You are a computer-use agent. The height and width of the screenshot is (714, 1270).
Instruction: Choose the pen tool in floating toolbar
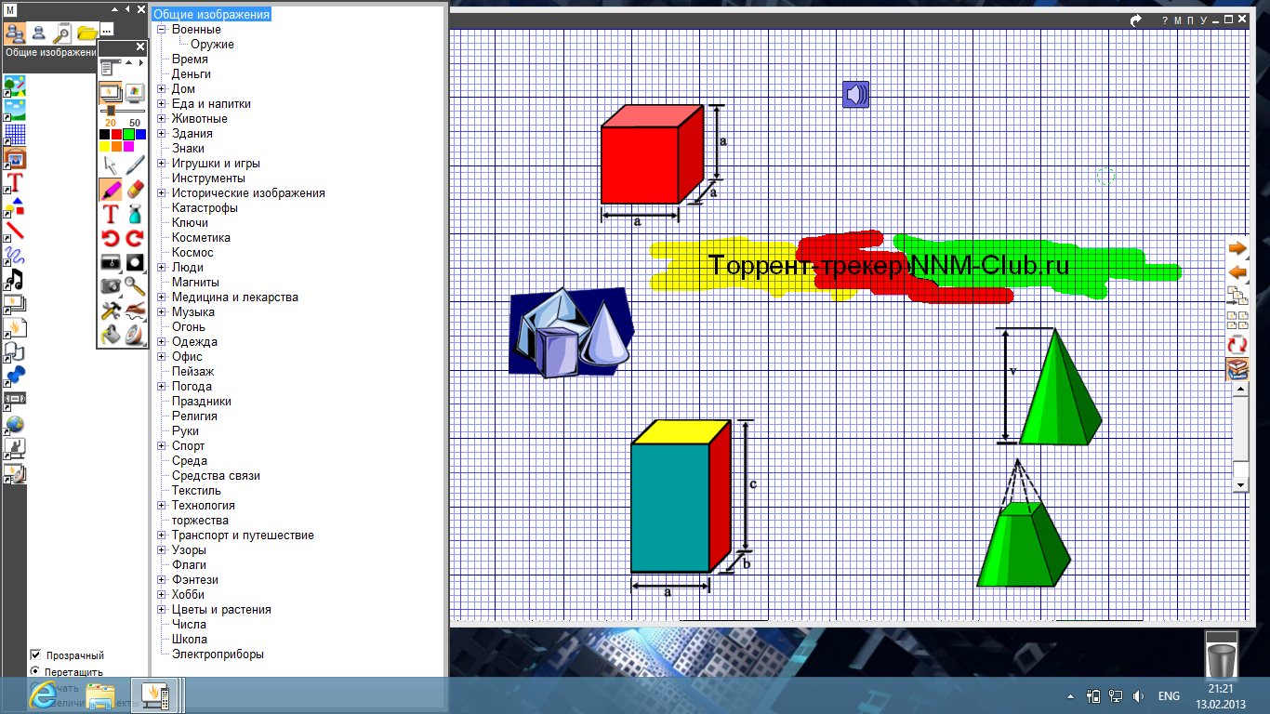(x=136, y=165)
